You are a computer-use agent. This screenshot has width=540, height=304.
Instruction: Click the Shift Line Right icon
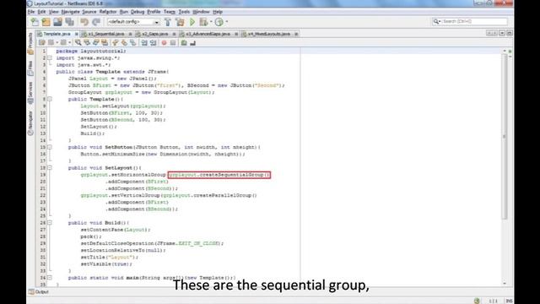(154, 43)
